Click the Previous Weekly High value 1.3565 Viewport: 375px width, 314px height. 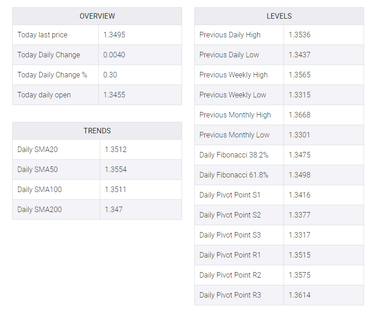[299, 75]
